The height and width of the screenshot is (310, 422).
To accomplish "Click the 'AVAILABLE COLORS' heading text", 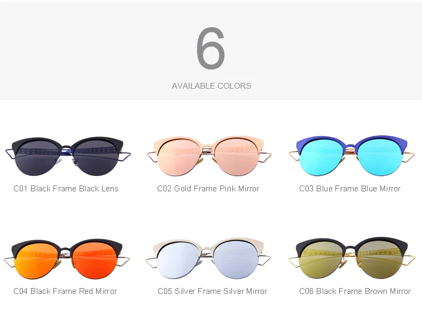I will click(x=212, y=86).
